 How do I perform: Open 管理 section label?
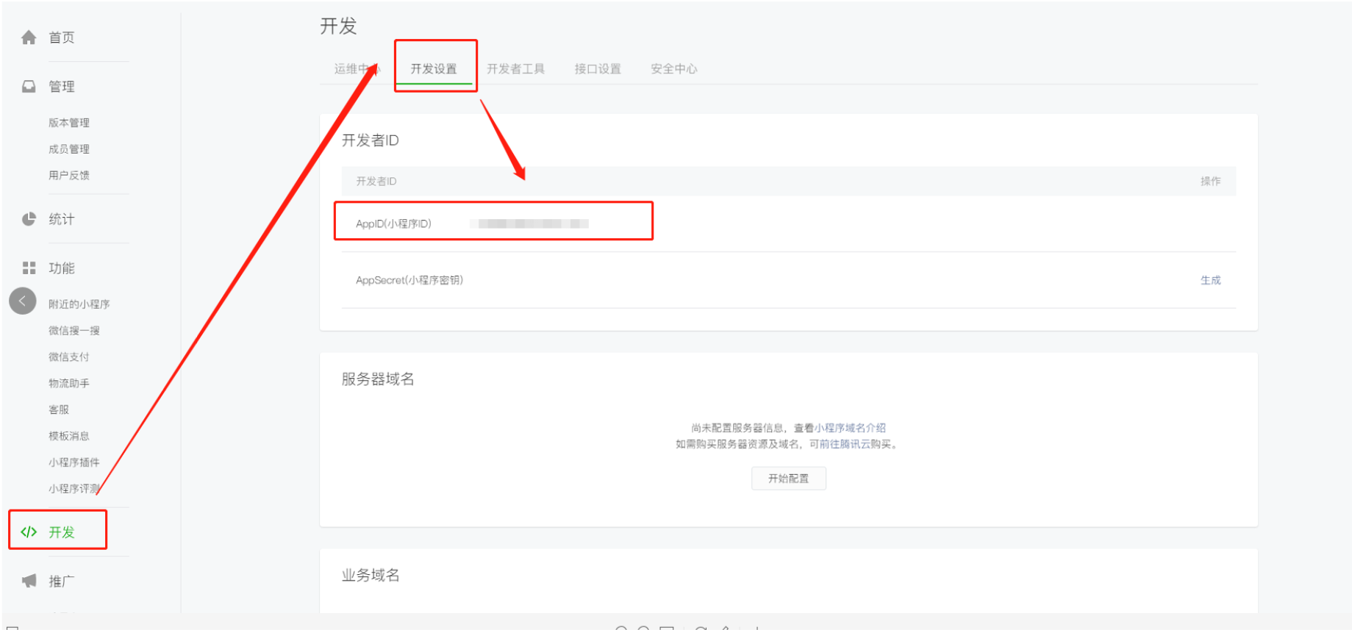pyautogui.click(x=62, y=87)
